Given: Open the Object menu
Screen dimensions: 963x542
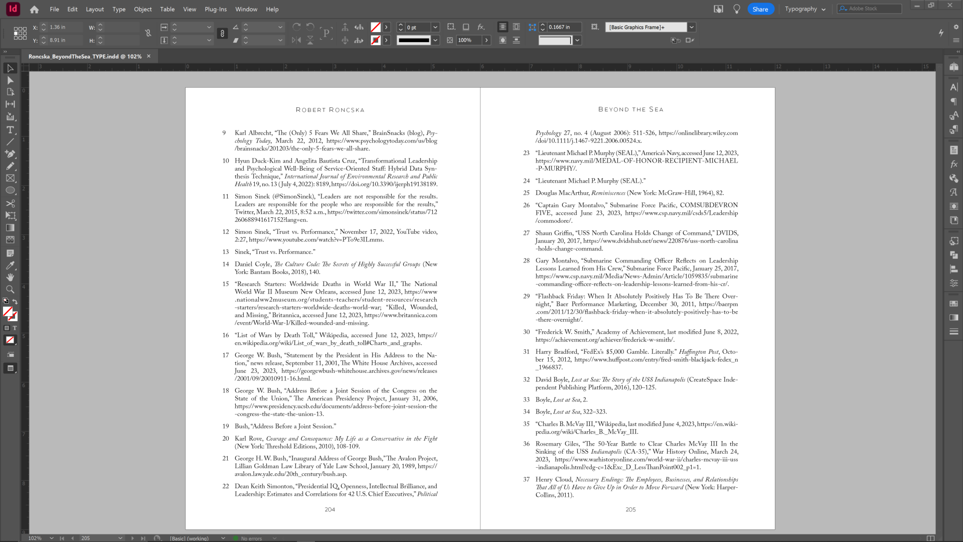Looking at the screenshot, I should pos(143,9).
